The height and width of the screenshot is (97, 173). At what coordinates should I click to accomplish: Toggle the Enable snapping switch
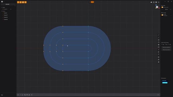[x=162, y=15]
